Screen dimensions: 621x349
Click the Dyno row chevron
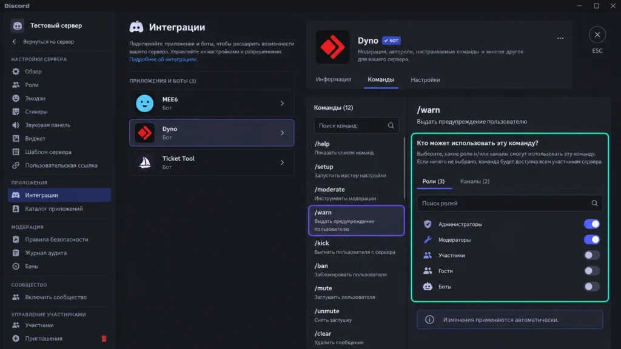point(283,133)
